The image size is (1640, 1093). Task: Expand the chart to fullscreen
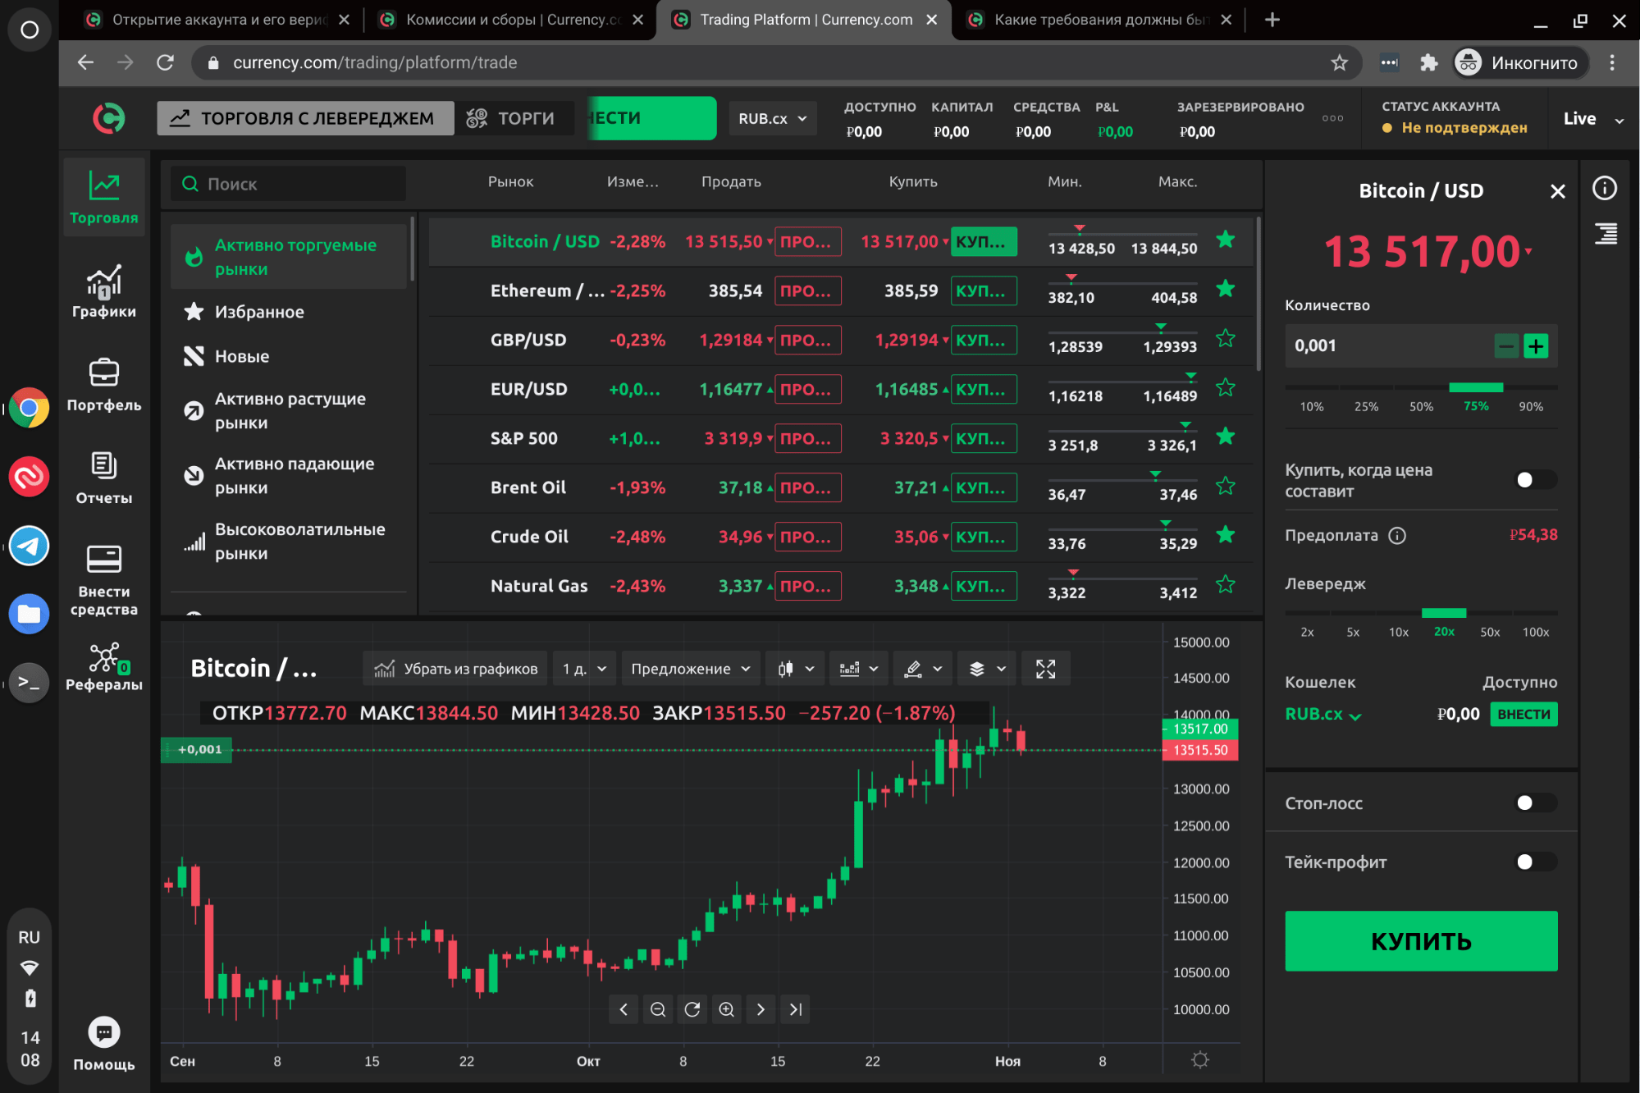pos(1045,669)
